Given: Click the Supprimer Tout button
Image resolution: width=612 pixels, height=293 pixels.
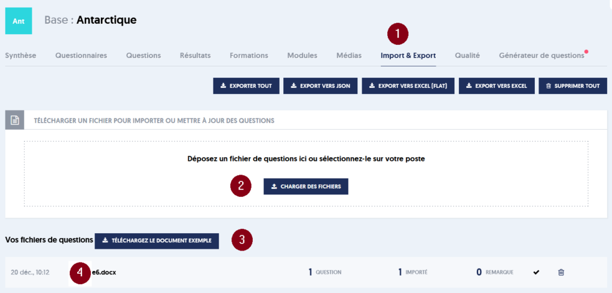Looking at the screenshot, I should [573, 86].
